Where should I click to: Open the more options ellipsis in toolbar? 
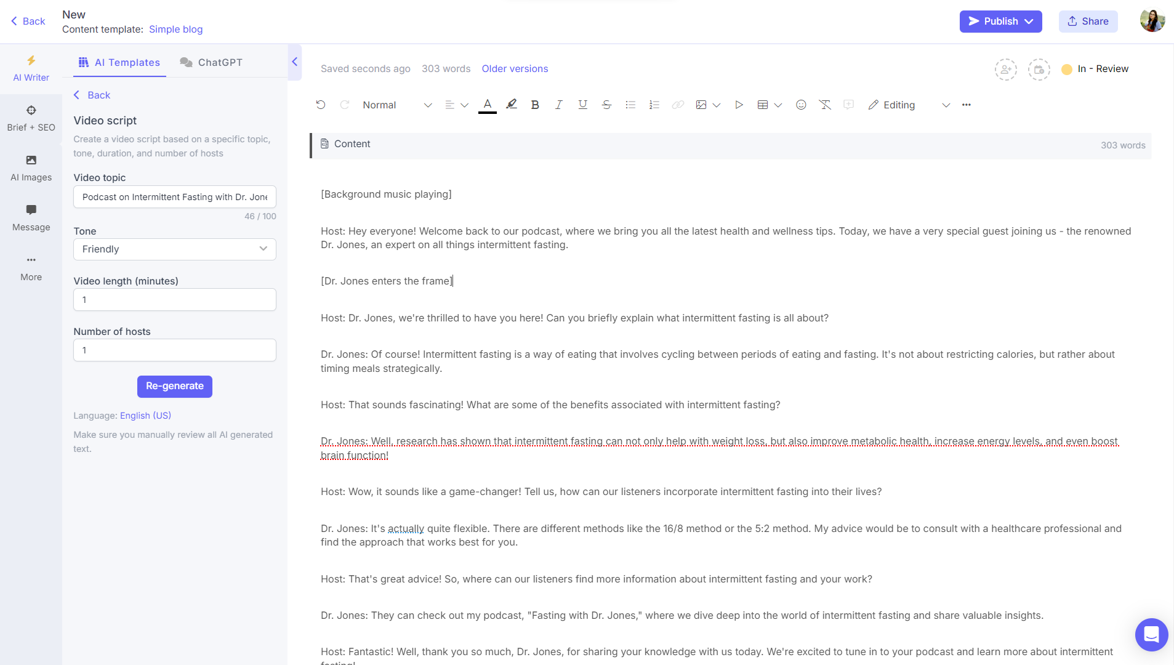click(x=967, y=105)
